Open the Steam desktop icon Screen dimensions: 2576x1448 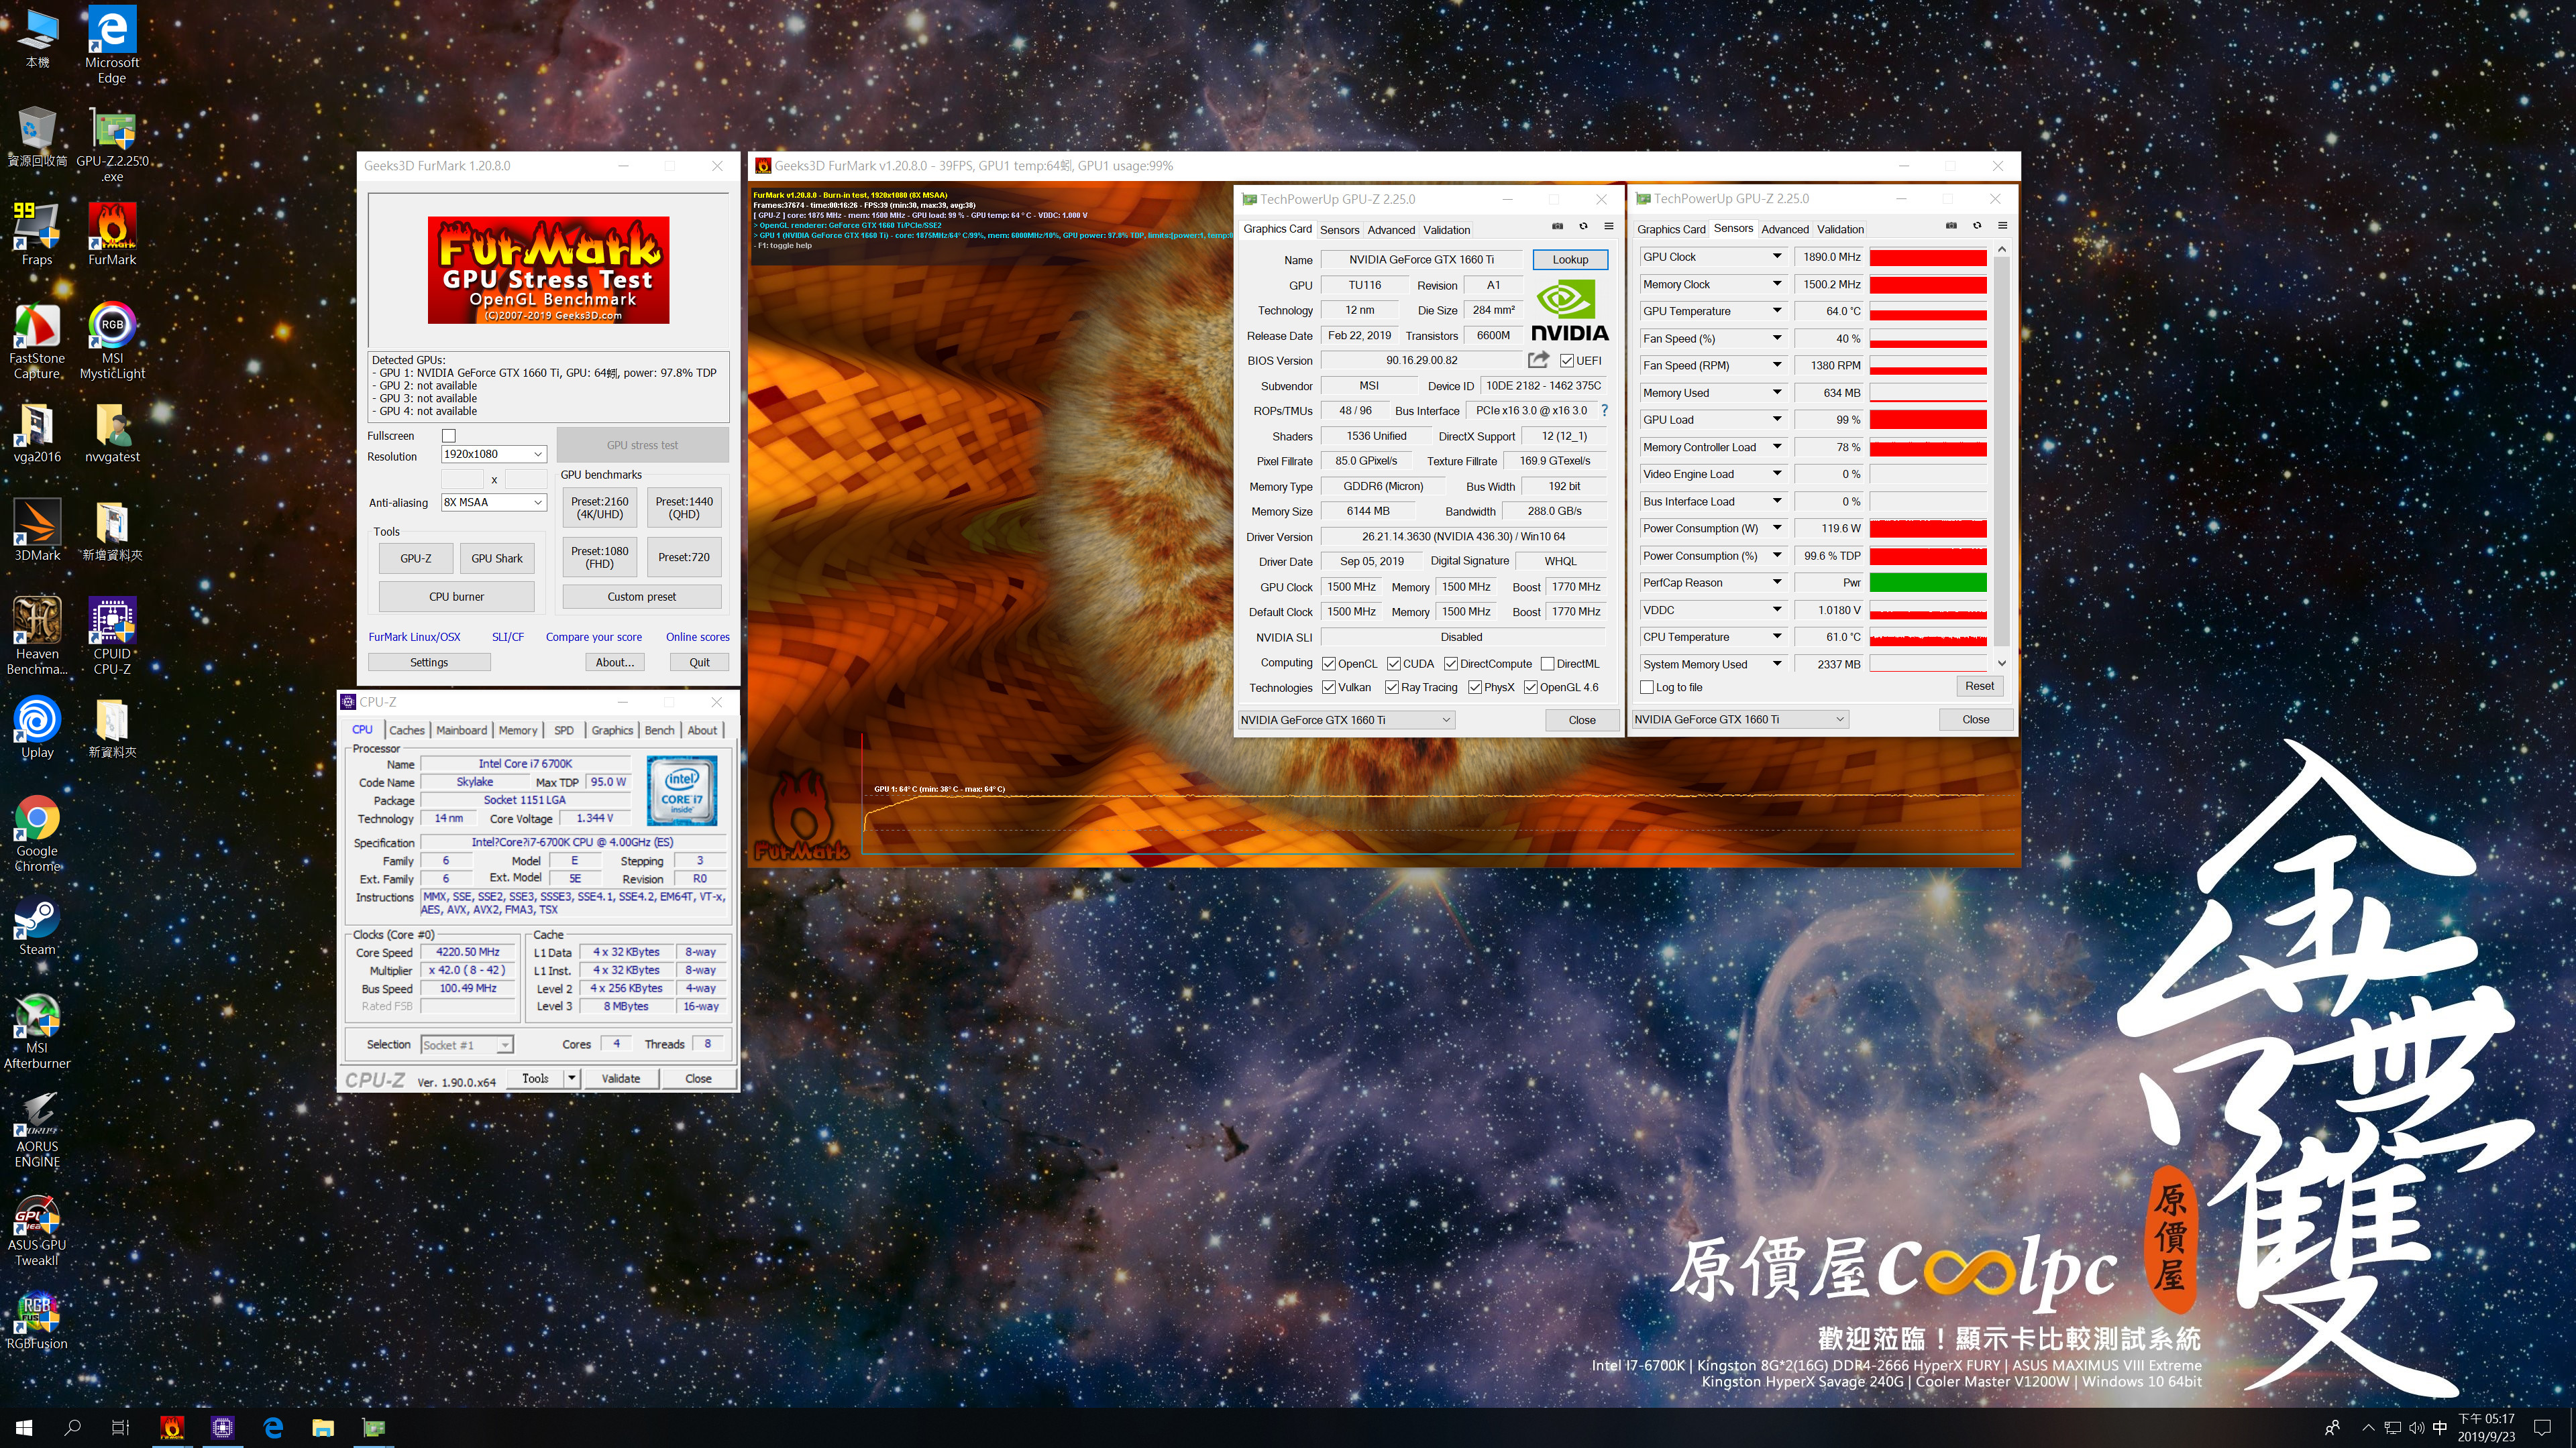(37, 924)
